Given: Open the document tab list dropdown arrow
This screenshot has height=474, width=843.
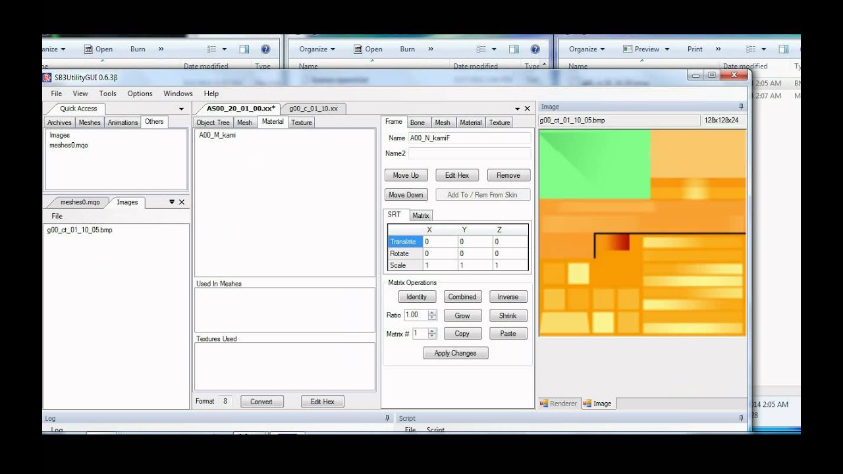Looking at the screenshot, I should (x=517, y=109).
